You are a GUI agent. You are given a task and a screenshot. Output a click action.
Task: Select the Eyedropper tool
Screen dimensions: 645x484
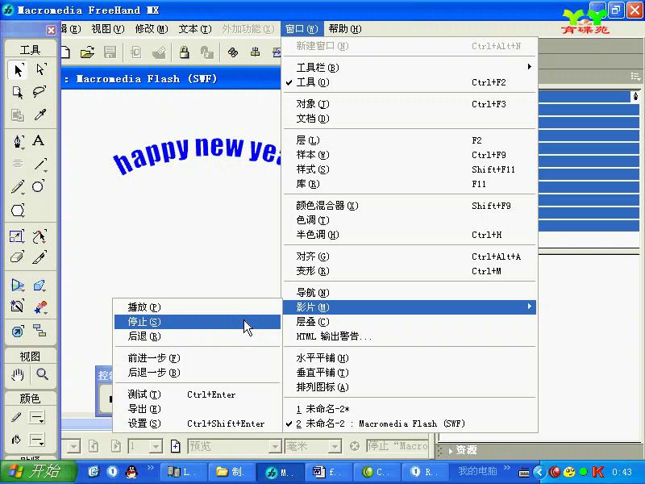pos(40,115)
